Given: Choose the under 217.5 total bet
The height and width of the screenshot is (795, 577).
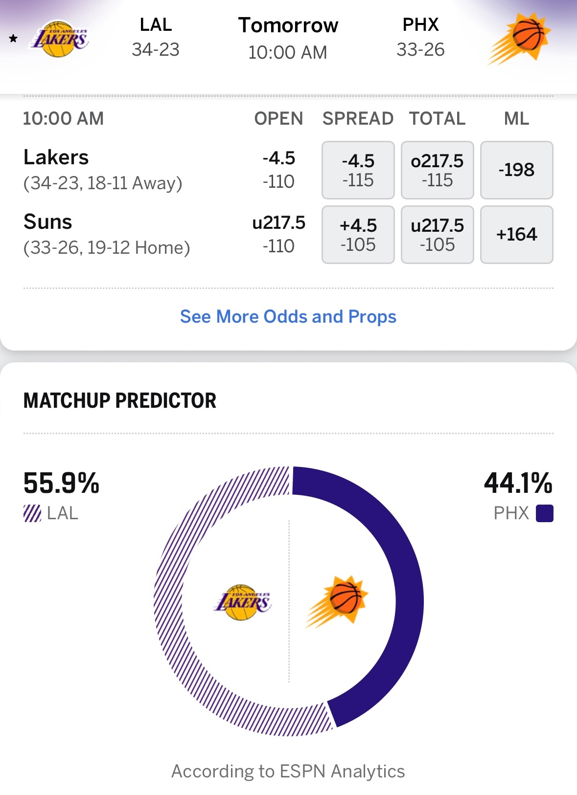Looking at the screenshot, I should coord(437,235).
